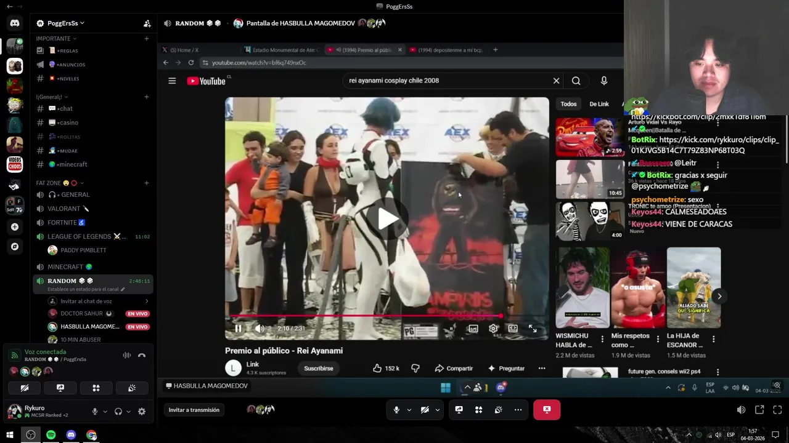Open Chrome from the Windows taskbar

tap(91, 435)
